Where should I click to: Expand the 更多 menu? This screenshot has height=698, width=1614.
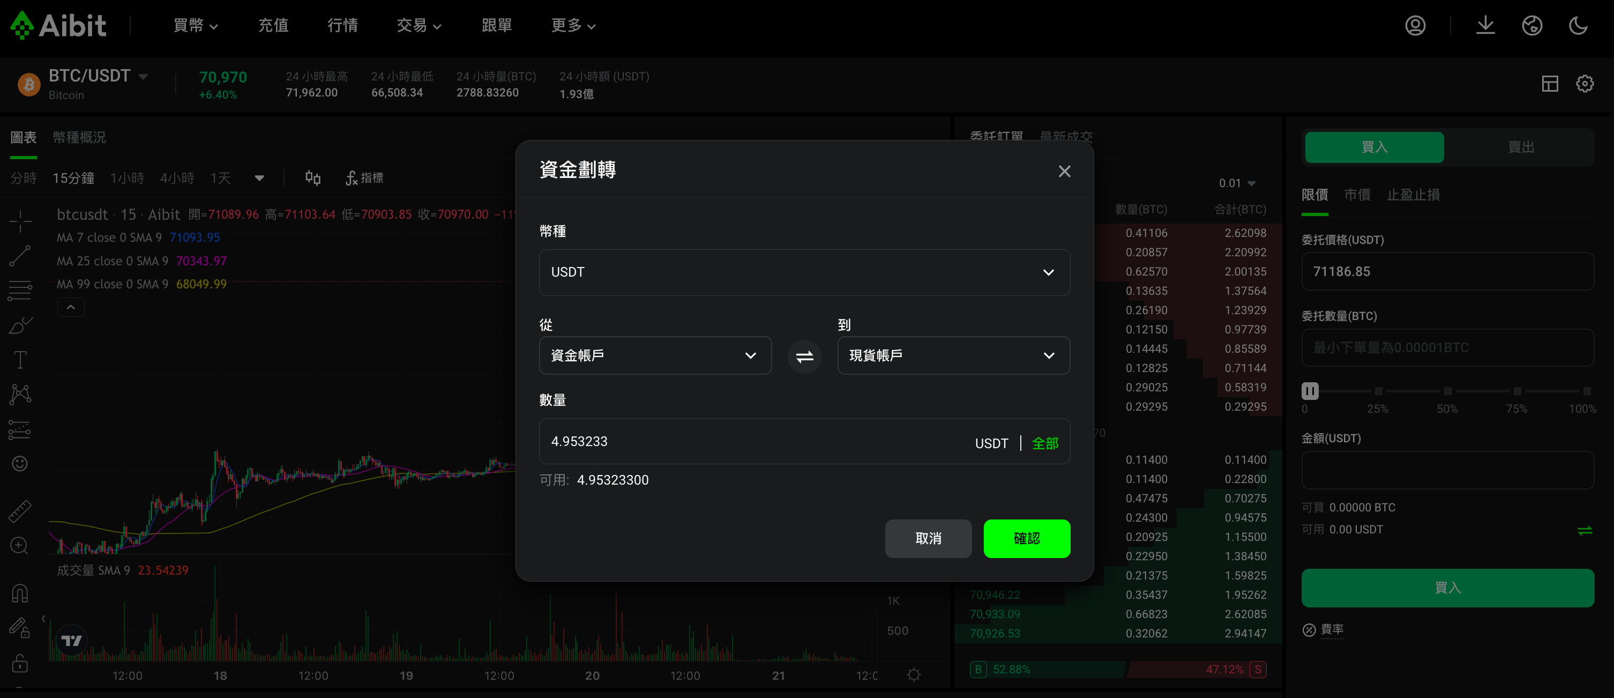click(573, 26)
